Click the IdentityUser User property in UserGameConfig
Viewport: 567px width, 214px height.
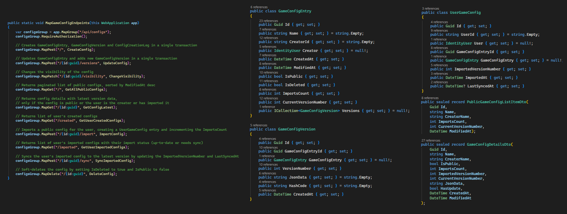point(478,43)
